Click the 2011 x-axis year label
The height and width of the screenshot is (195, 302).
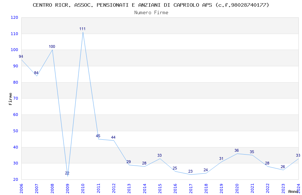tap(98, 188)
